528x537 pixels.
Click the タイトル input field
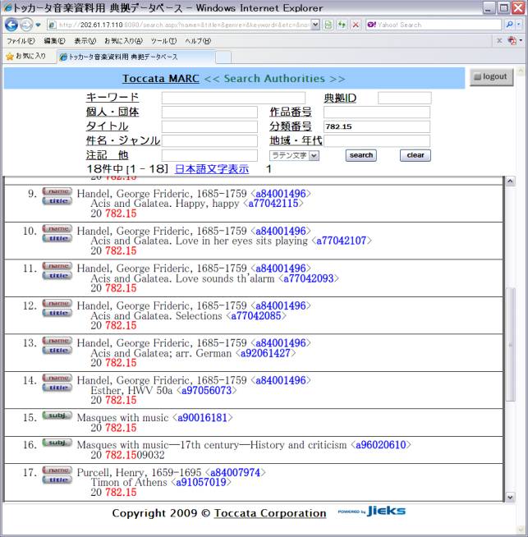(209, 126)
